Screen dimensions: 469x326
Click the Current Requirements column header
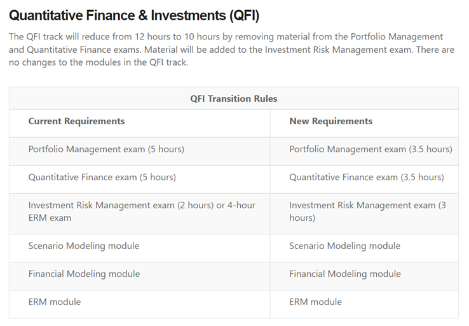click(76, 121)
